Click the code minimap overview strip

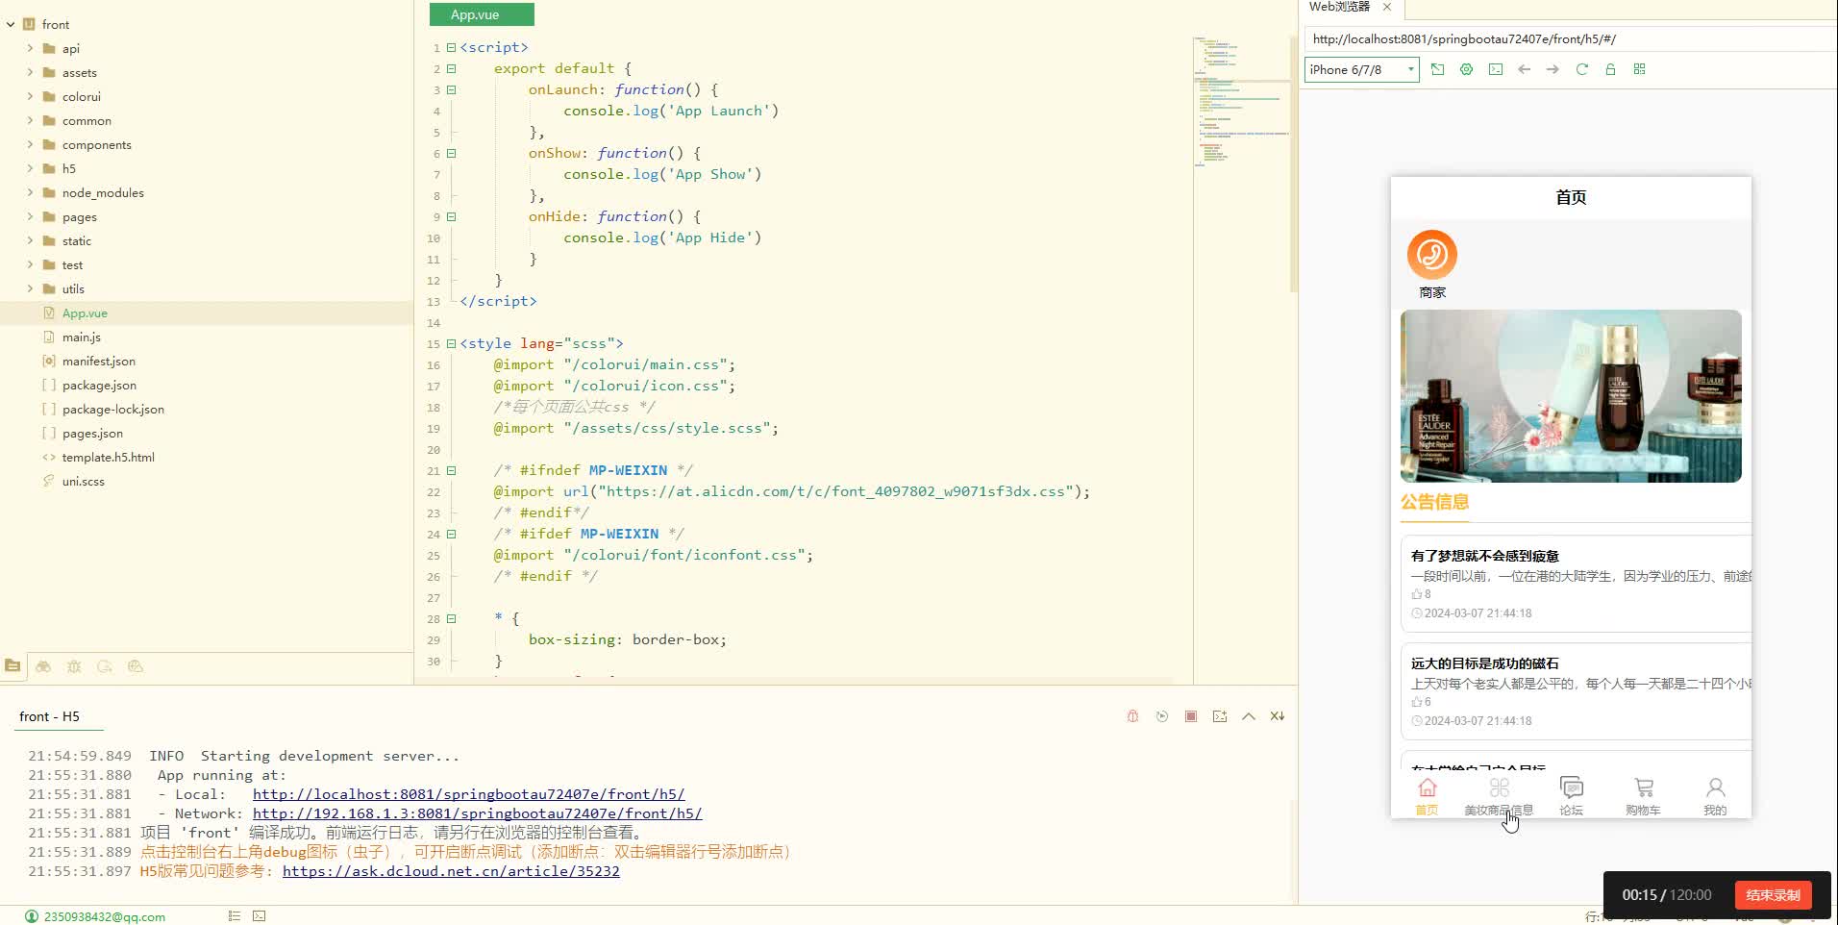[x=1240, y=96]
